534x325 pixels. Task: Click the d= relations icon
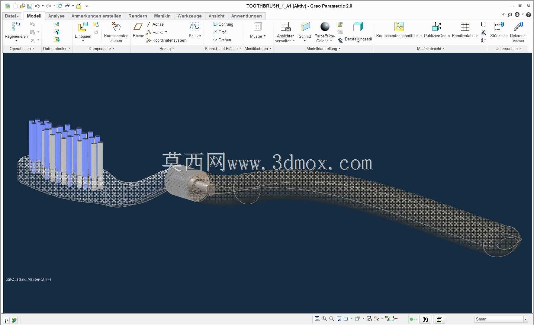pos(483,40)
